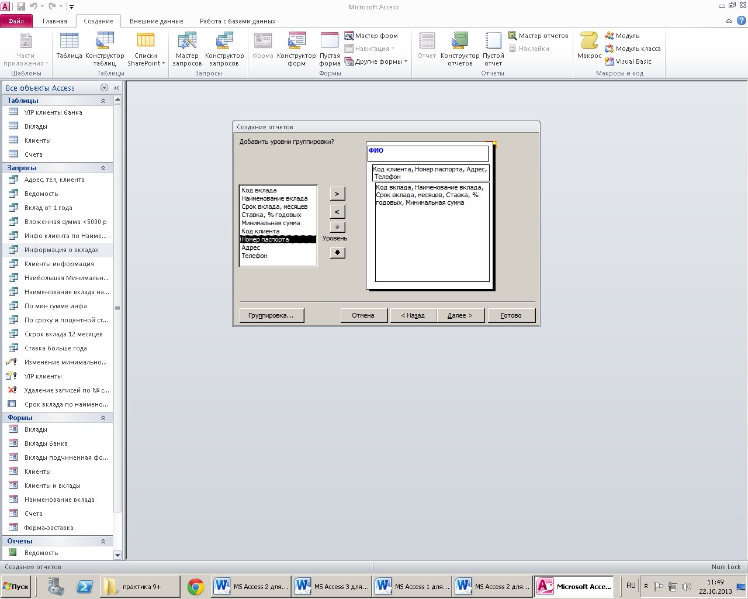Minimize the ribbon with the caret
The image size is (748, 599).
click(729, 21)
